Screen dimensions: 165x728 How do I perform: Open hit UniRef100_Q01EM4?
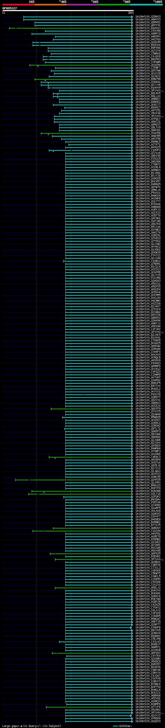[148, 65]
